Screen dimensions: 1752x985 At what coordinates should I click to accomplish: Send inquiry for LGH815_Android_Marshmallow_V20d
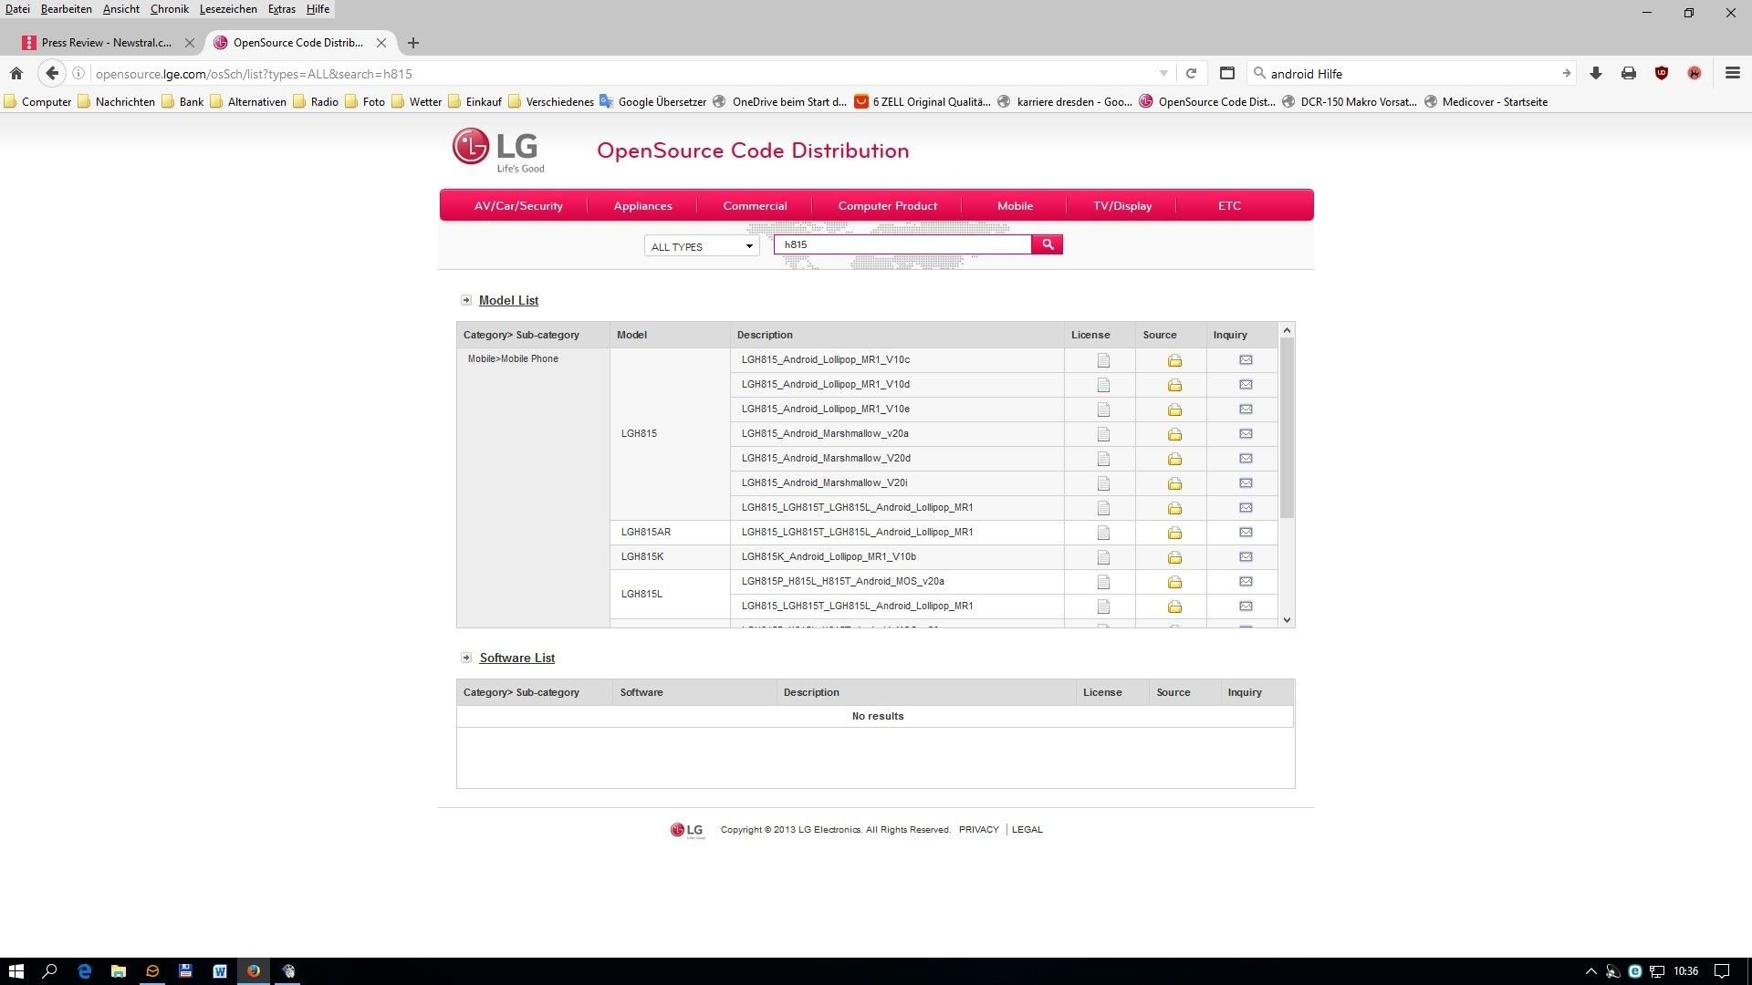[x=1246, y=459]
